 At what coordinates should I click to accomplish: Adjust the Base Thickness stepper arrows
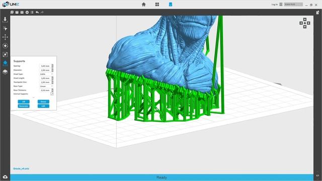tap(52, 90)
